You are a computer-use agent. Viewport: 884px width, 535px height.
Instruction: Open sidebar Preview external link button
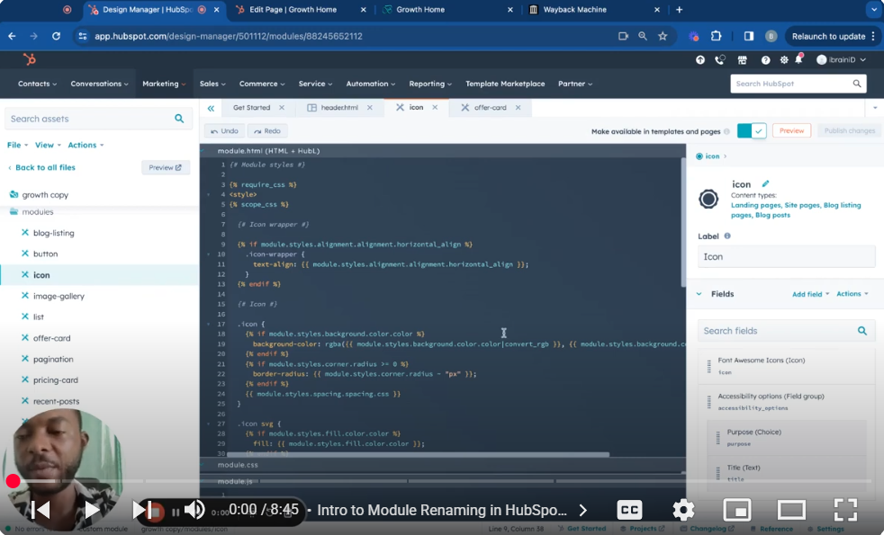[x=165, y=167]
